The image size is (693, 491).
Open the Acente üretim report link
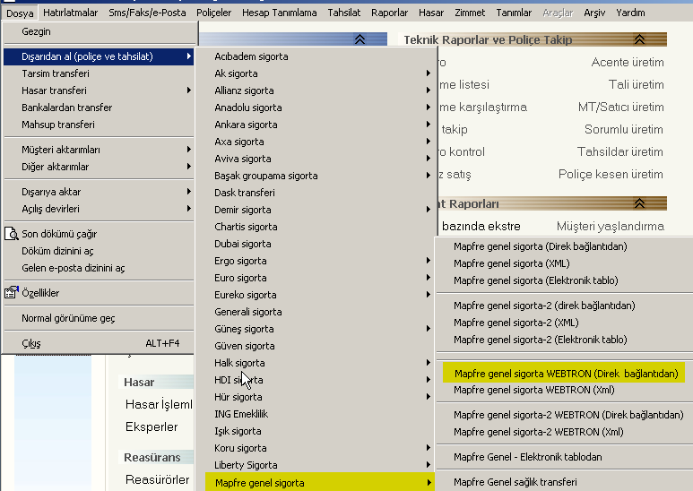pos(628,62)
